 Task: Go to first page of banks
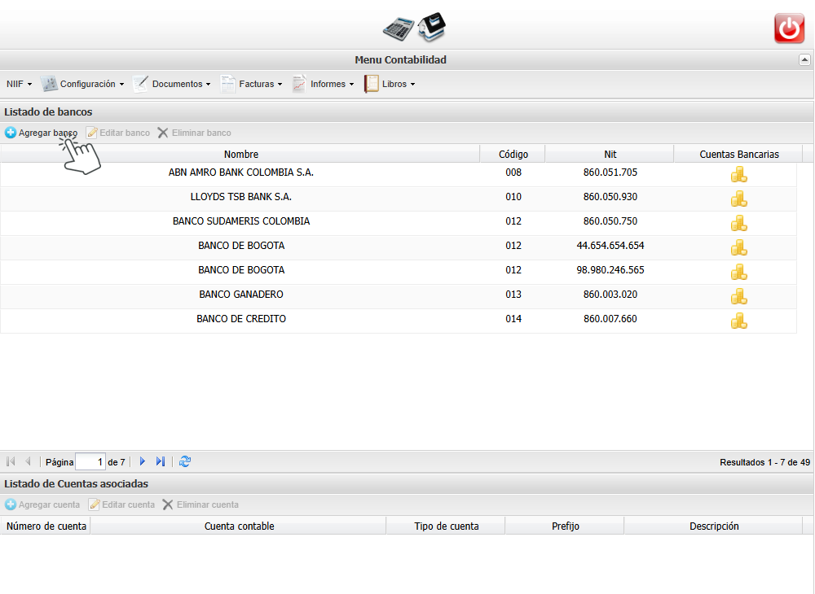[x=11, y=461]
